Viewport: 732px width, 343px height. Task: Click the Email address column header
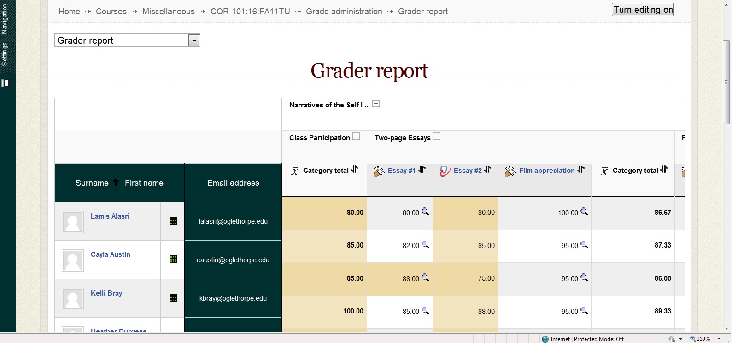pos(233,183)
